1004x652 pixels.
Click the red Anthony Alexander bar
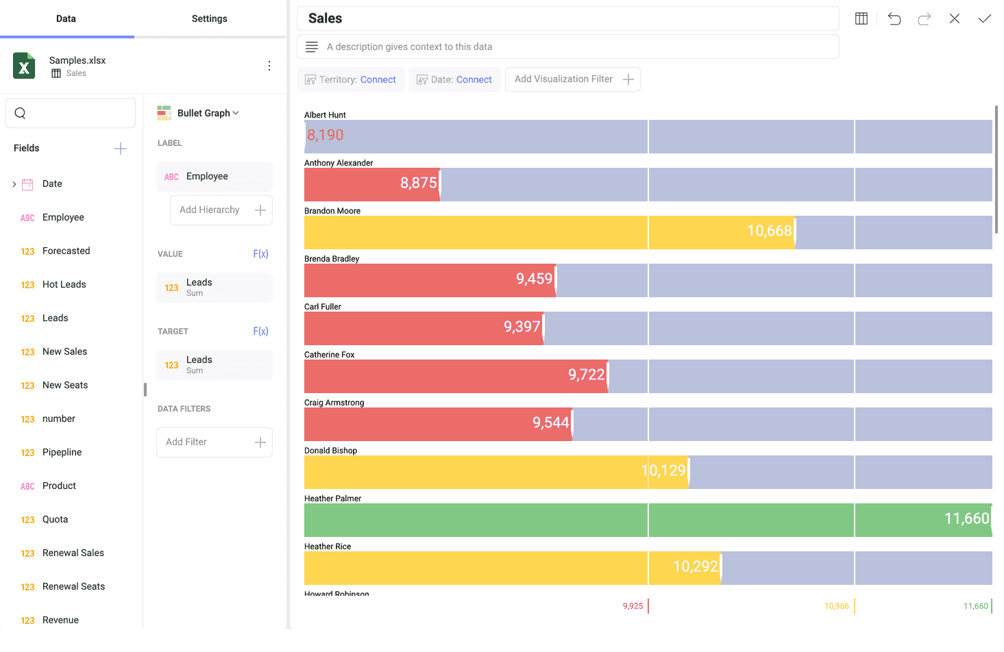[x=372, y=185]
